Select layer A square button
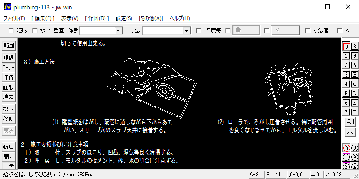 tap(355, 65)
